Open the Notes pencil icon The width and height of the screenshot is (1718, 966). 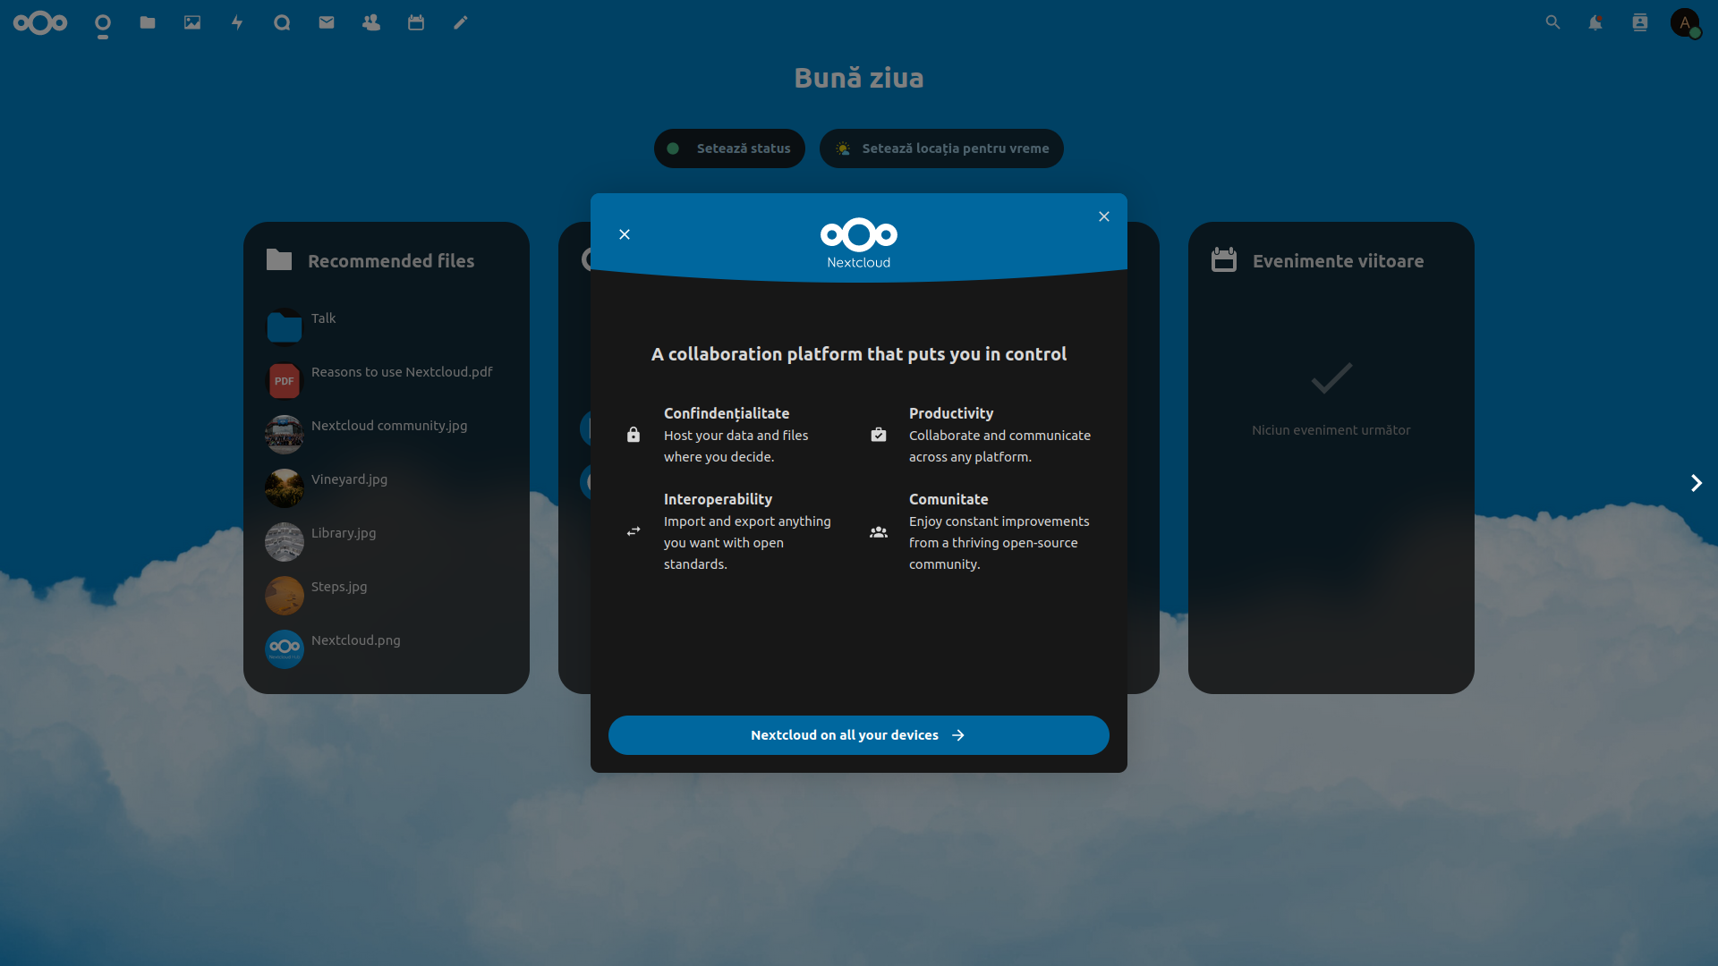point(461,22)
